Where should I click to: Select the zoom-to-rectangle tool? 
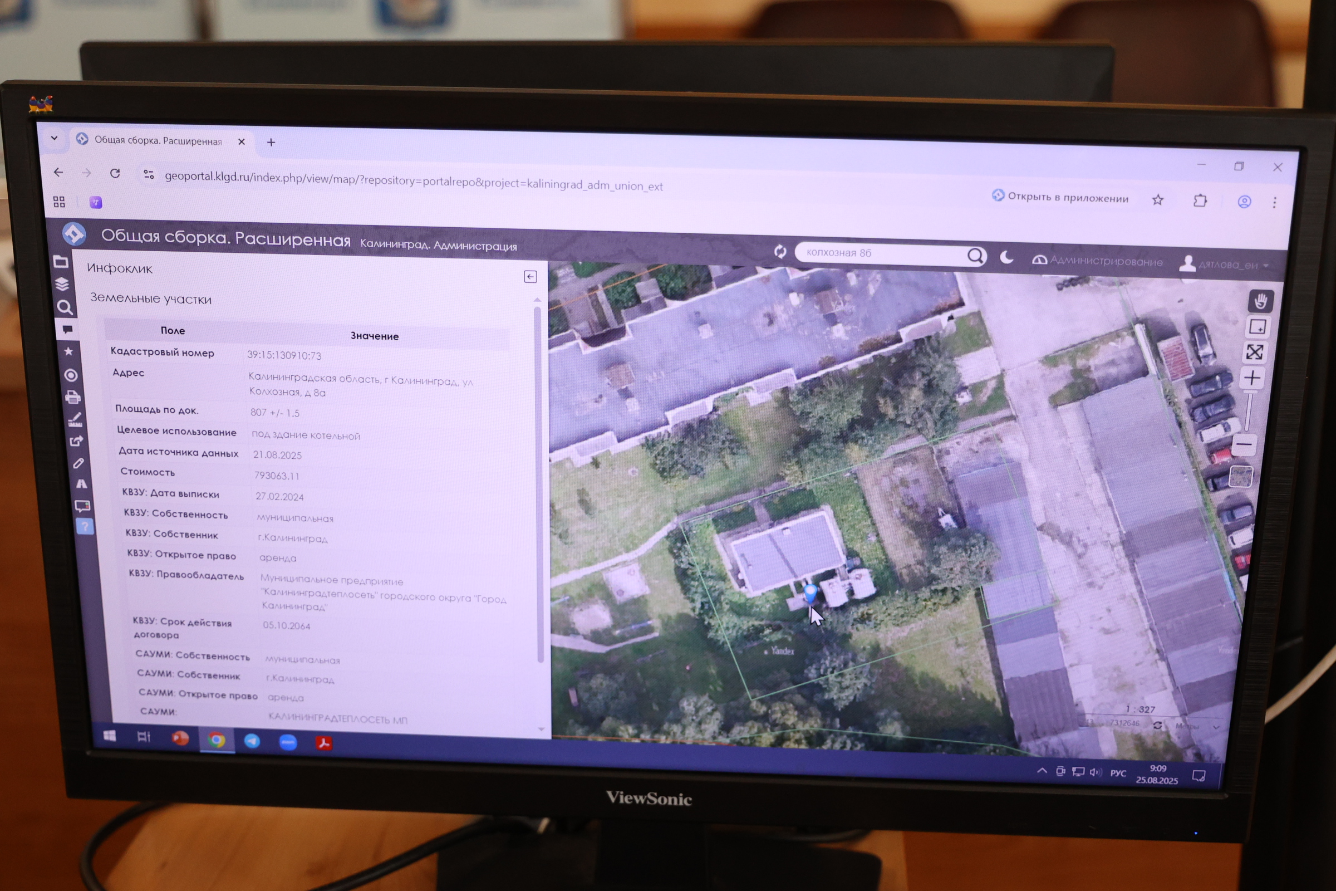(x=1257, y=327)
